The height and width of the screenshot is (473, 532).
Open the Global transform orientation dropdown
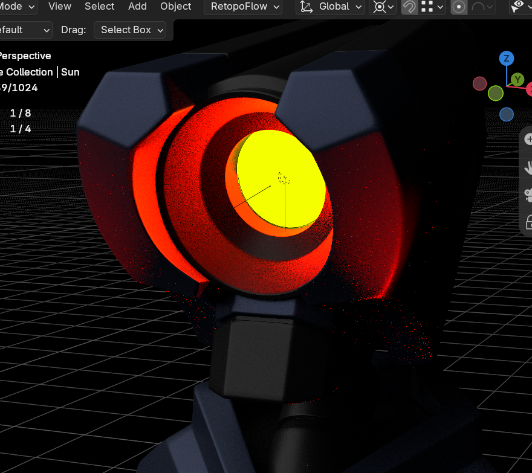point(330,7)
